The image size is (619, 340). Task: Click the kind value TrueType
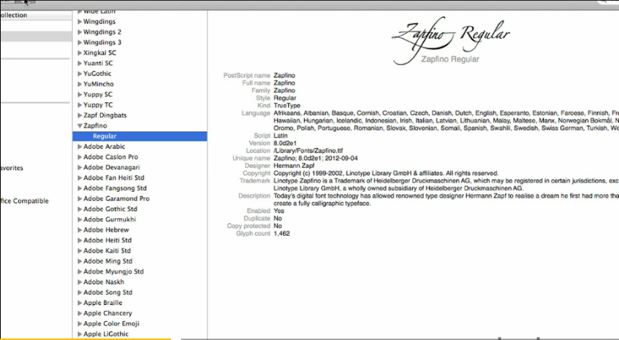click(x=287, y=106)
